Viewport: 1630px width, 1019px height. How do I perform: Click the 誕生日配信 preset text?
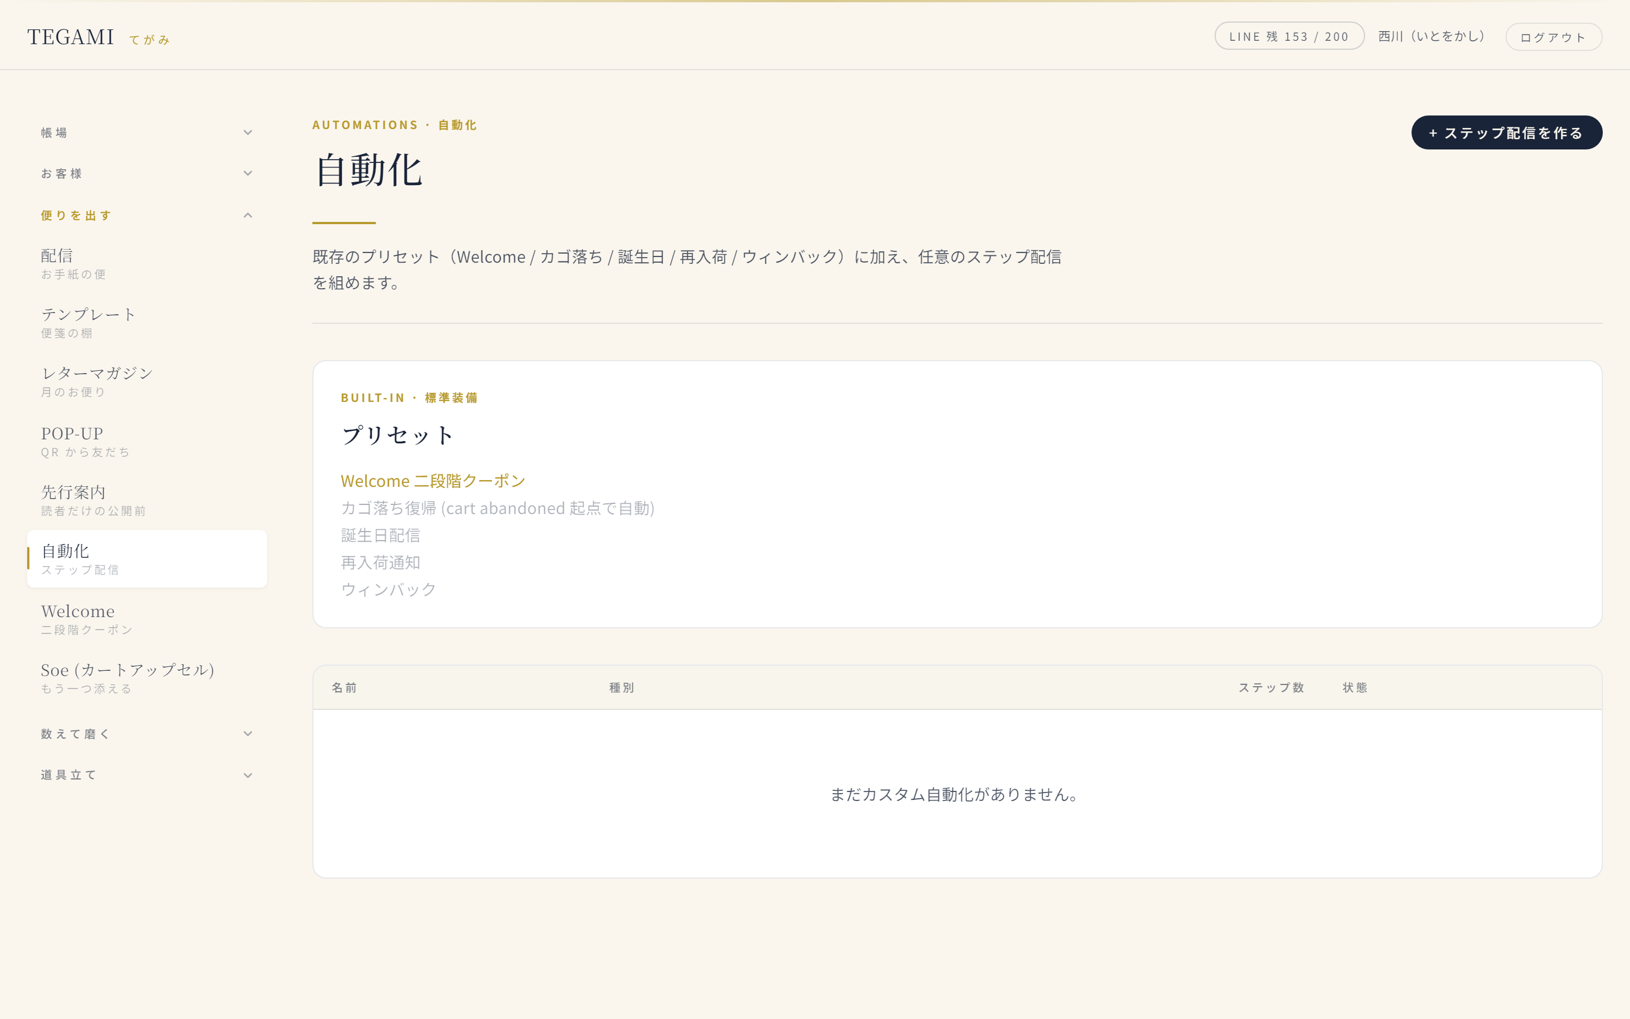tap(380, 535)
